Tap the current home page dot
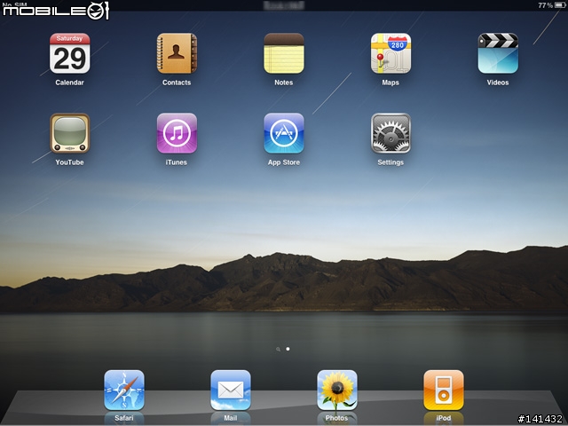The width and height of the screenshot is (568, 426). click(288, 349)
